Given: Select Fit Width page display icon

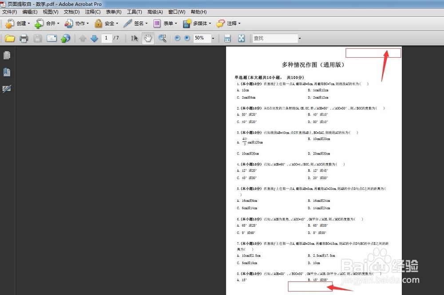Looking at the screenshot, I should [227, 38].
